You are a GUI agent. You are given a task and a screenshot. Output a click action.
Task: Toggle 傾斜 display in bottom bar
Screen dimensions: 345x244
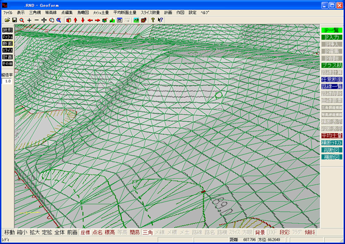310,233
